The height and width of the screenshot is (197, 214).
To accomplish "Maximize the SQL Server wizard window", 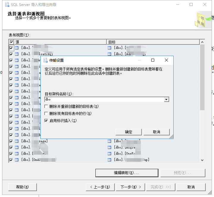I will [191, 5].
